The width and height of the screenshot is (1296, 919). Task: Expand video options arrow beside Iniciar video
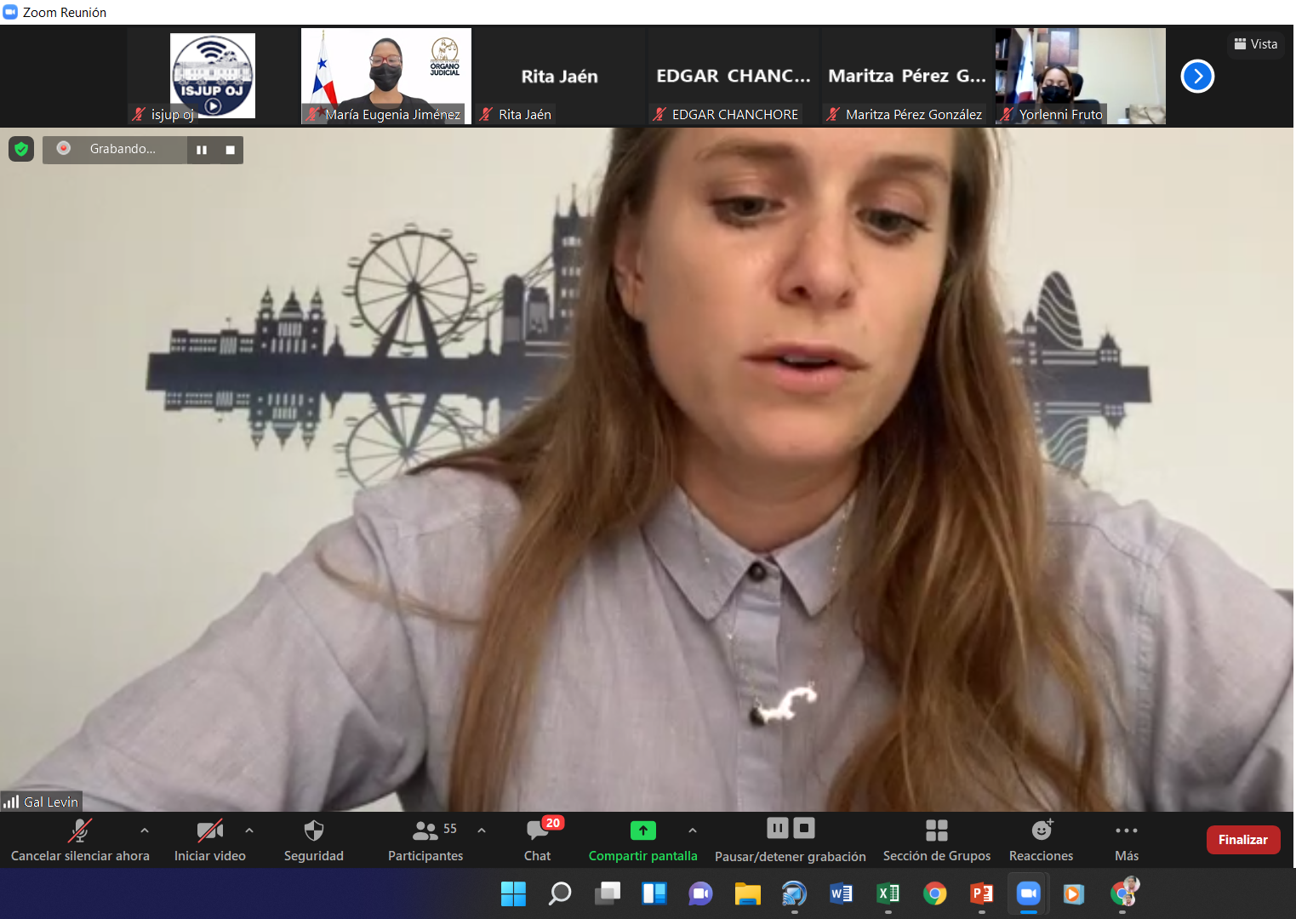(x=249, y=831)
